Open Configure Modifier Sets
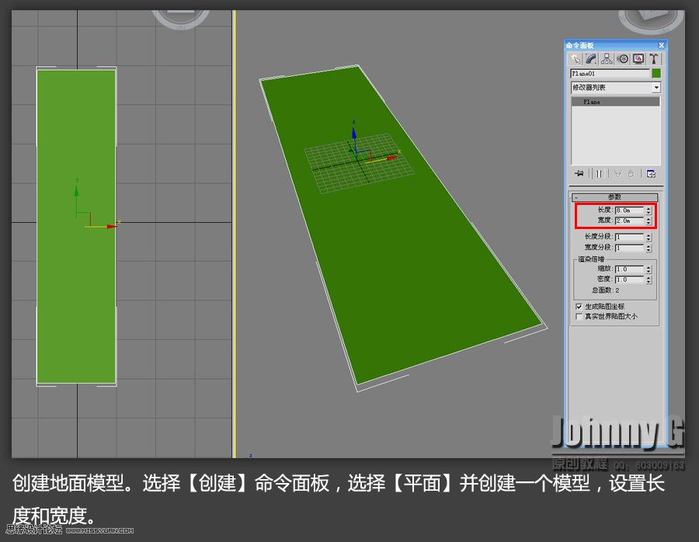This screenshot has width=699, height=542. click(x=650, y=173)
